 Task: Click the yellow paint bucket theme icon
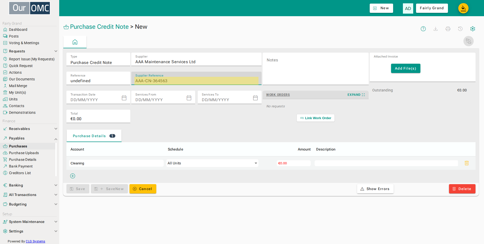463,8
